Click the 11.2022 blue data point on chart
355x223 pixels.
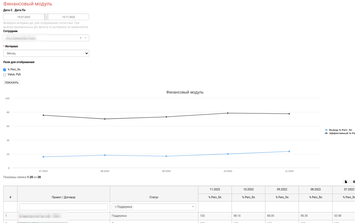(x=289, y=151)
